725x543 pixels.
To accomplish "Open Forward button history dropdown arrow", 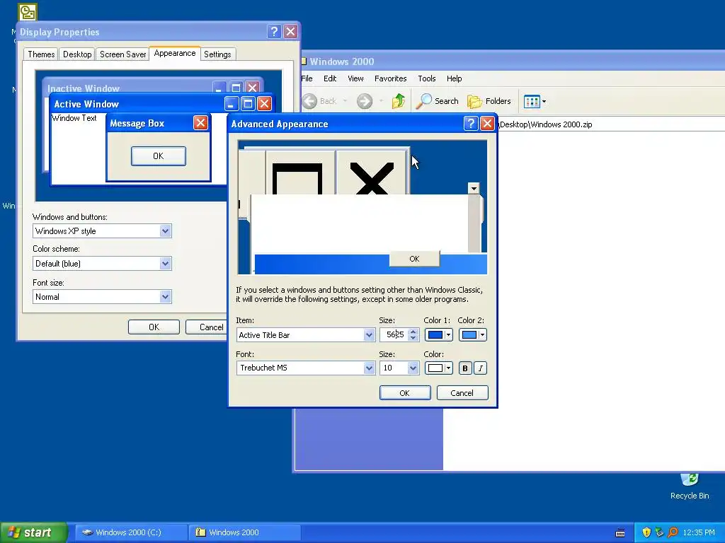I will point(381,101).
